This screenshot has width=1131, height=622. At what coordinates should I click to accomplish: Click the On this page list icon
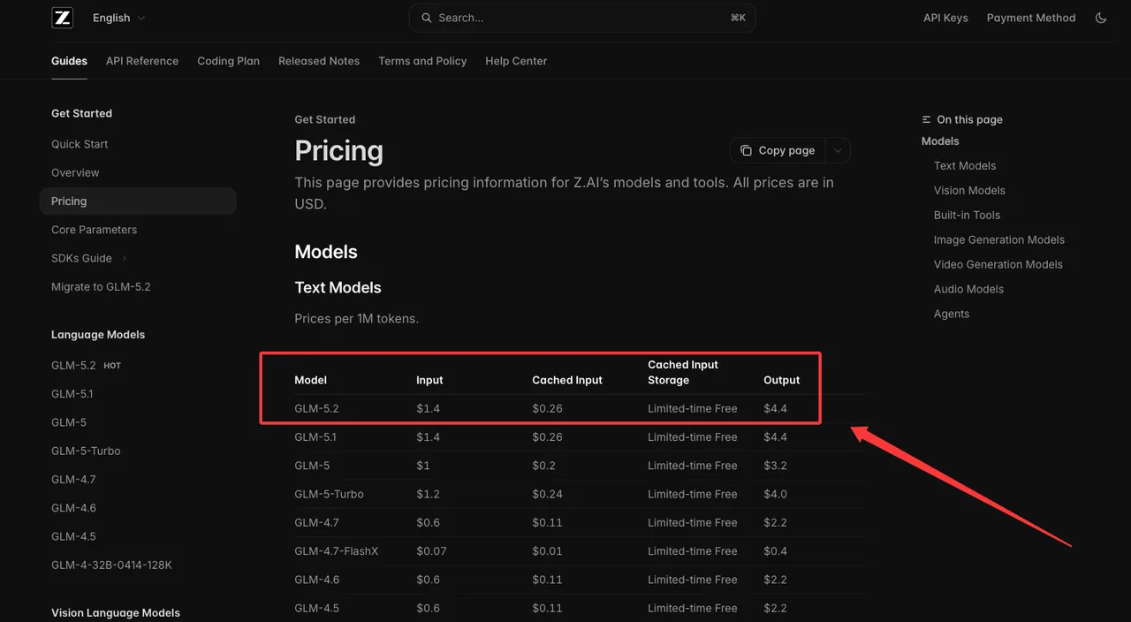[x=926, y=119]
